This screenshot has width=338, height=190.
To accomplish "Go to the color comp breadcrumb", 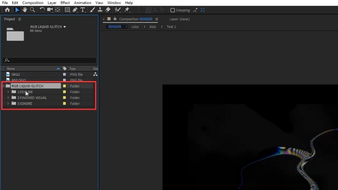I will (135, 27).
